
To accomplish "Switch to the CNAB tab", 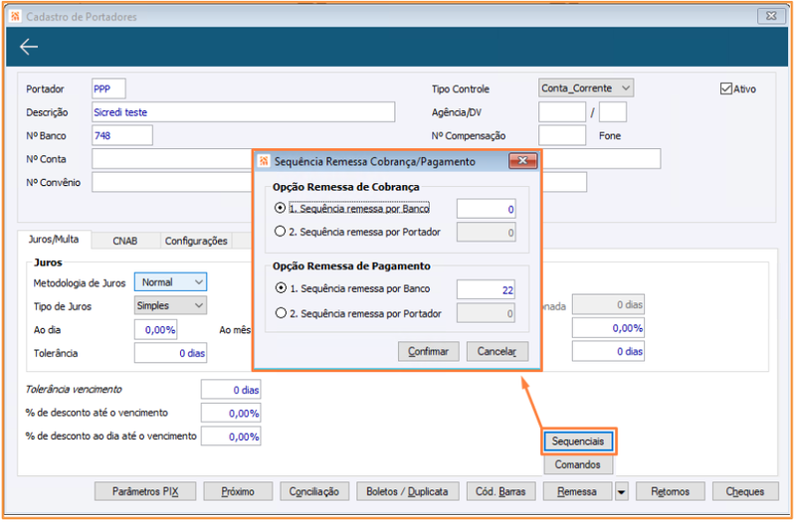I will (x=125, y=241).
